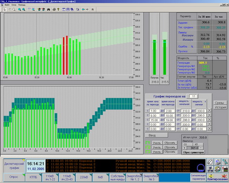Toggle the X box of last transition row
This screenshot has height=183, width=229.
pos(210,129)
